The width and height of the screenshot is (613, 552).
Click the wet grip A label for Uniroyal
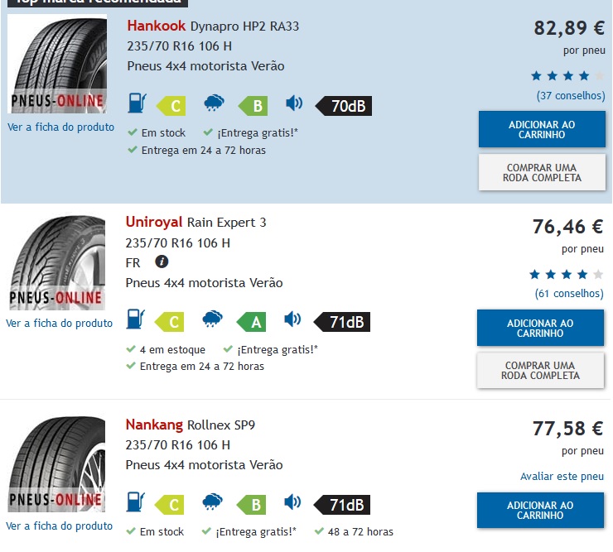251,322
